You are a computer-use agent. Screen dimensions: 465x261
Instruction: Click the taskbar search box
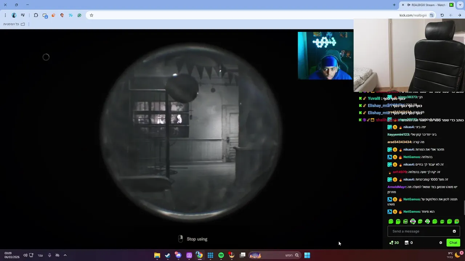pos(275,255)
